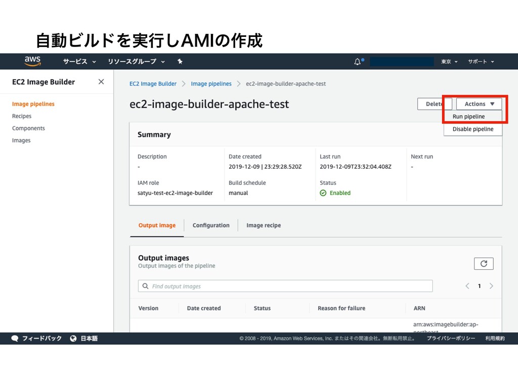
Task: Open the 東京 region dropdown
Action: coord(449,62)
